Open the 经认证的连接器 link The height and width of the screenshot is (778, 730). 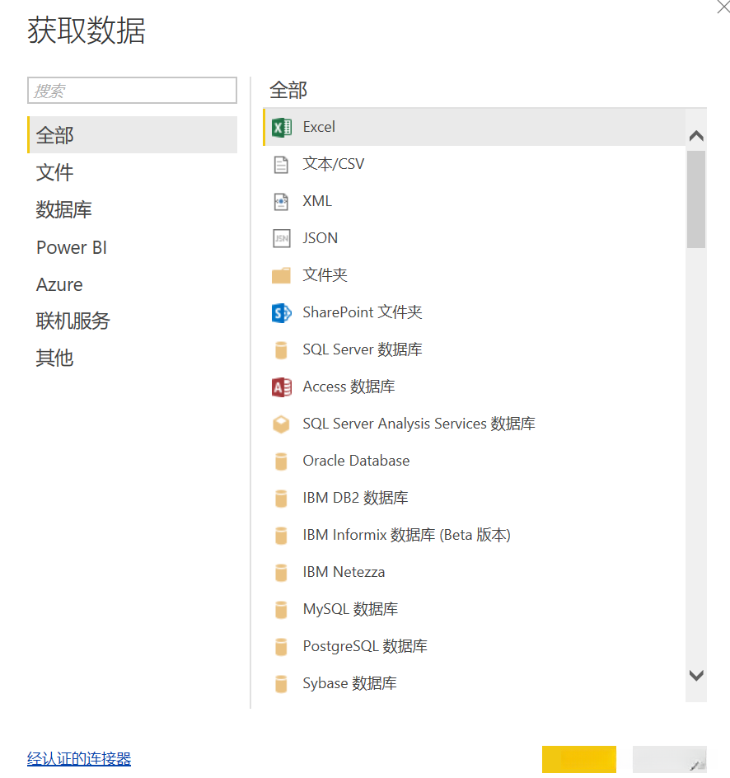point(79,758)
